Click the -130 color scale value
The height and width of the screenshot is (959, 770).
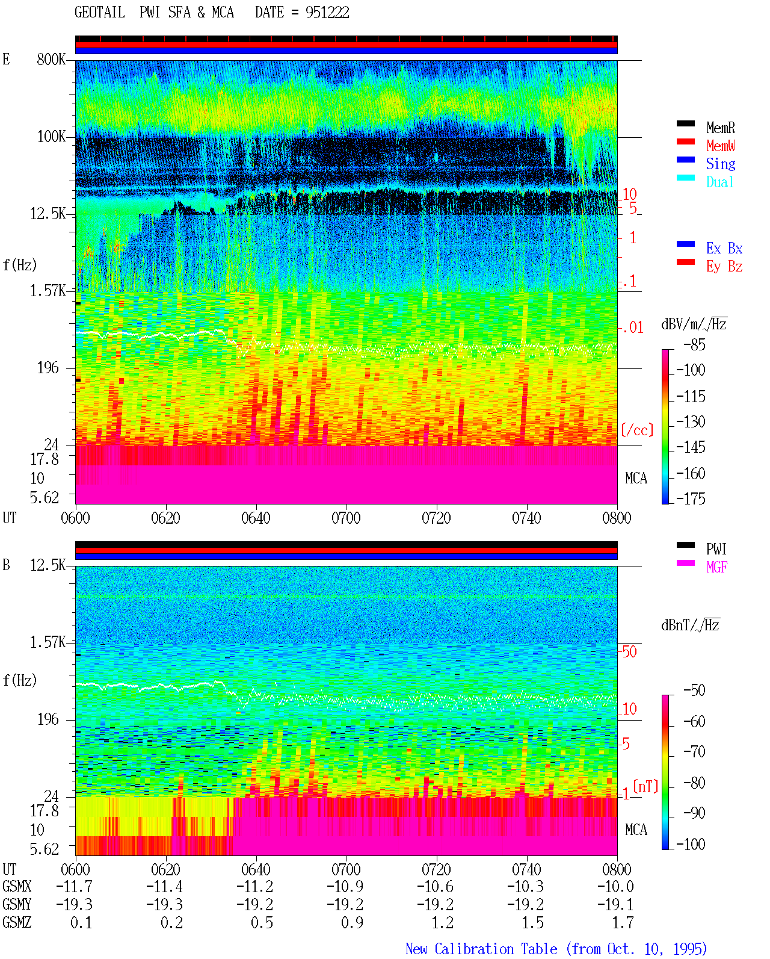click(691, 421)
